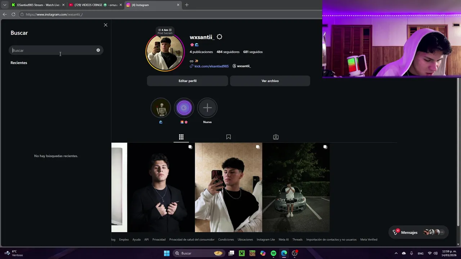Image resolution: width=461 pixels, height=259 pixels.
Task: Add a Nueva highlight
Action: click(207, 108)
